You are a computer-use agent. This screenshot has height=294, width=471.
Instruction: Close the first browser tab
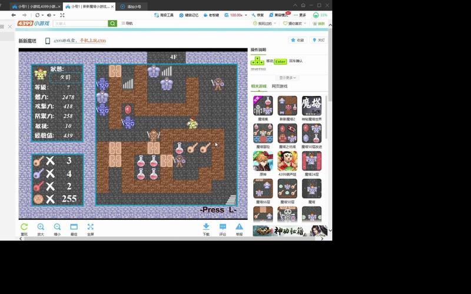pos(59,6)
